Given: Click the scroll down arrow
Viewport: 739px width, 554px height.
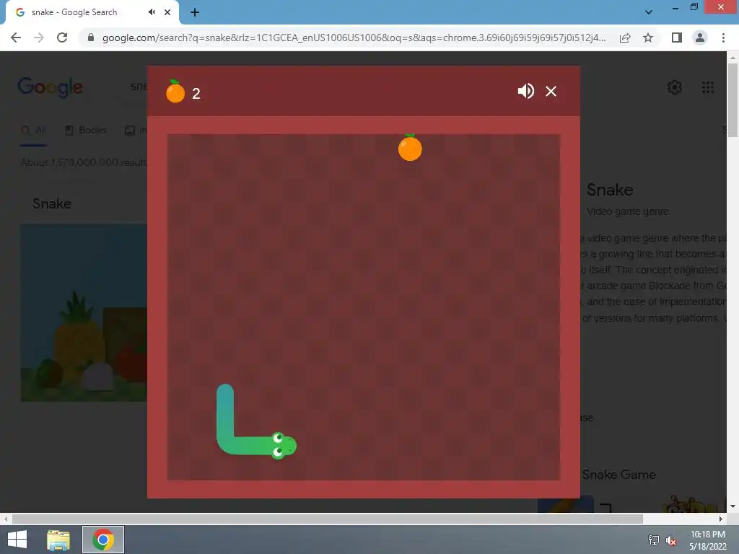Looking at the screenshot, I should (733, 507).
